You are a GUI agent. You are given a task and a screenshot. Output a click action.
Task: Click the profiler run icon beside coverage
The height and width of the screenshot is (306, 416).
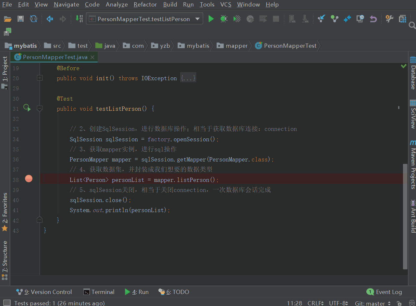point(250,19)
